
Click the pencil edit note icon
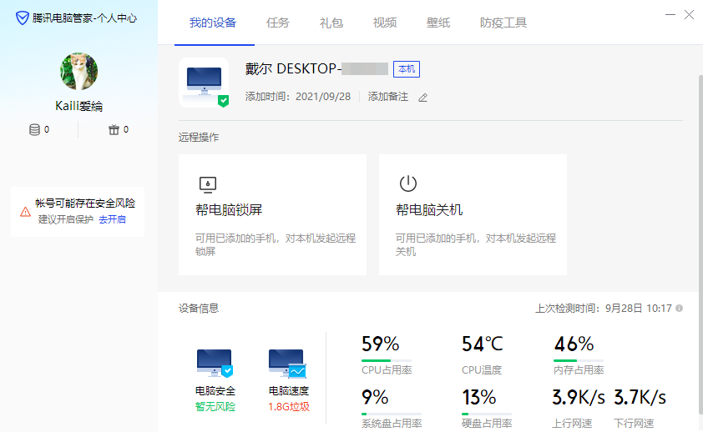pyautogui.click(x=422, y=98)
